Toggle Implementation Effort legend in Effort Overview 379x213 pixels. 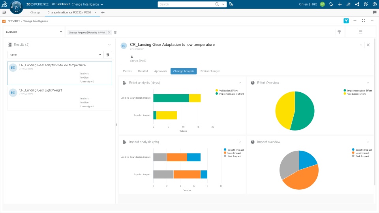click(x=358, y=91)
